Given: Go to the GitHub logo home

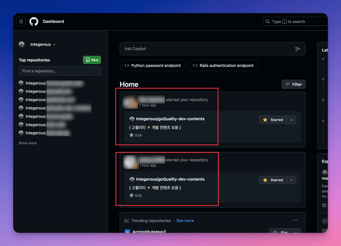Looking at the screenshot, I should point(34,22).
